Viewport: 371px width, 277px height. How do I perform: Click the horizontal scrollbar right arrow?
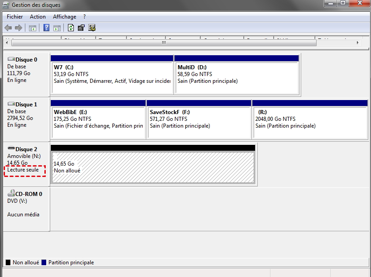(357, 43)
